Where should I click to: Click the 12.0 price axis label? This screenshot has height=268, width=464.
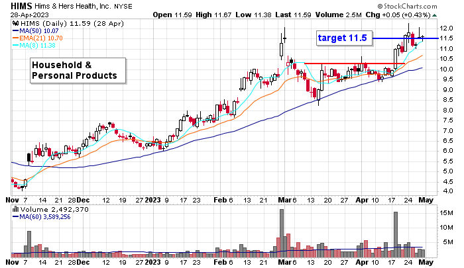pos(446,28)
